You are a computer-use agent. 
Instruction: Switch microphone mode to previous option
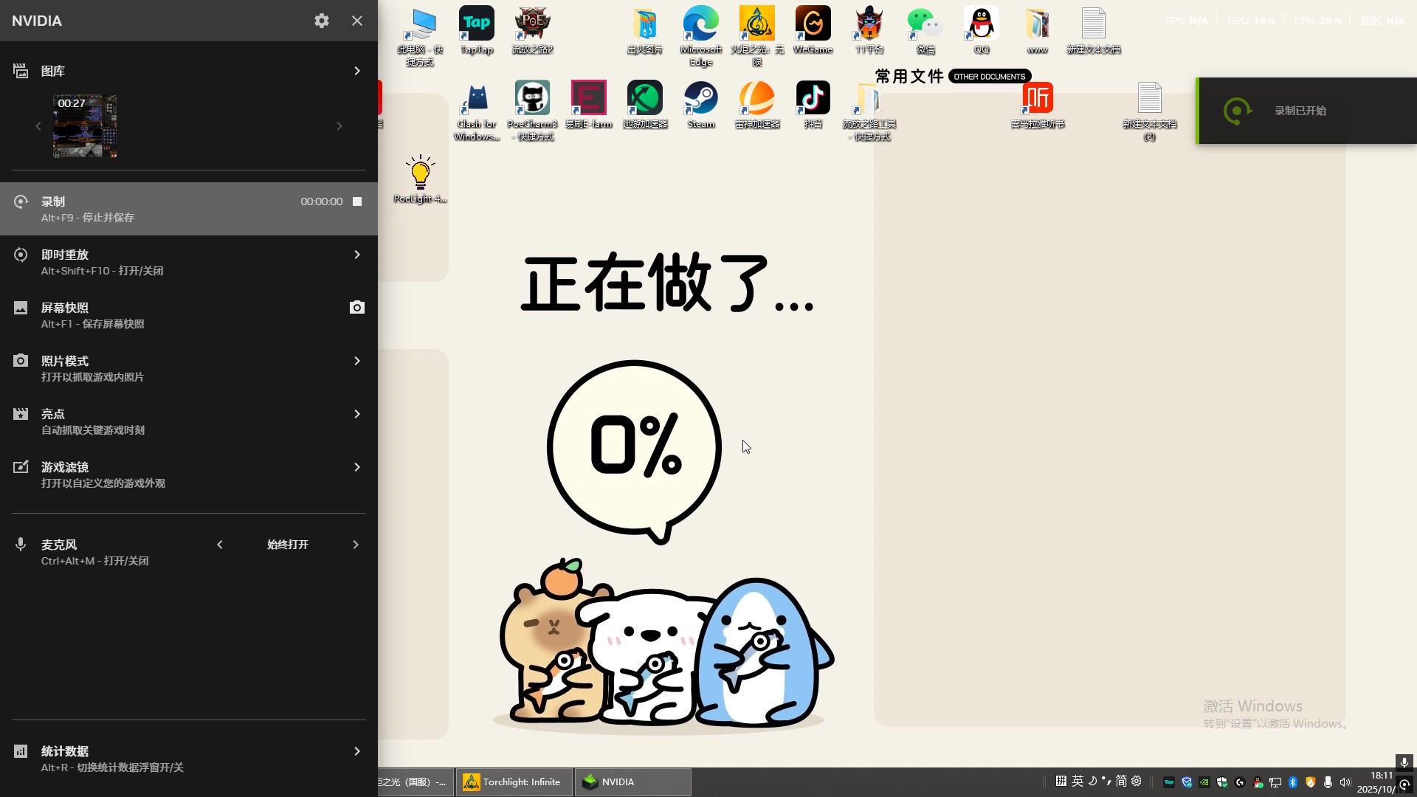220,545
